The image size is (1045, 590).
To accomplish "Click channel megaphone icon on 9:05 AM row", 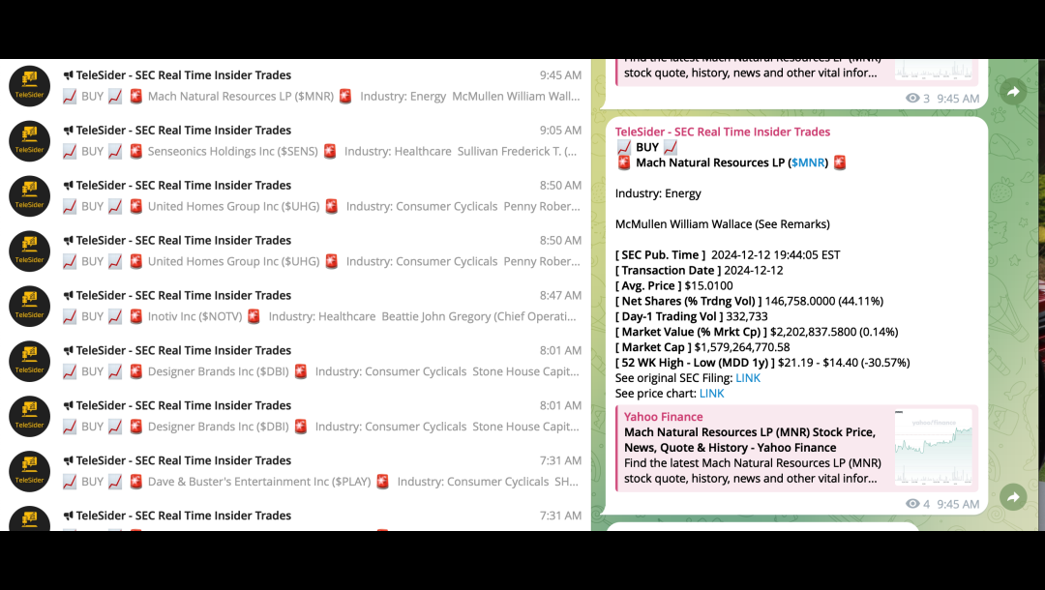I will point(68,131).
